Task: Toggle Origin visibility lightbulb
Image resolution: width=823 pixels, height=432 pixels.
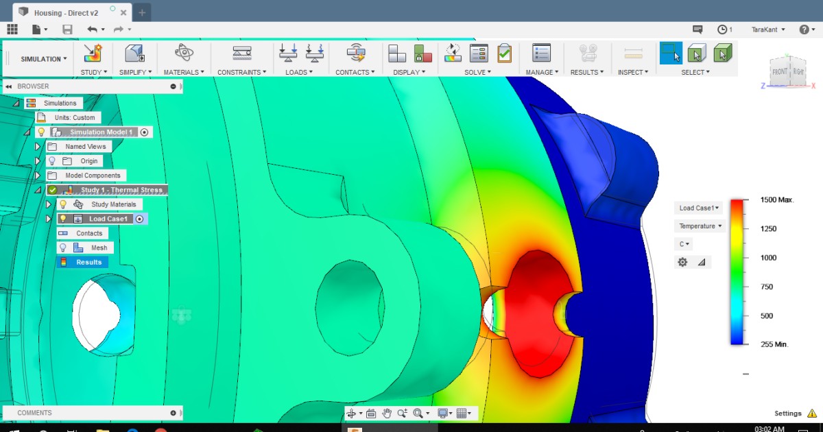Action: pyautogui.click(x=51, y=161)
